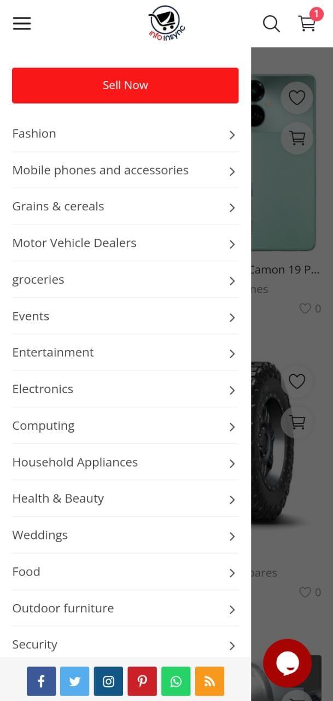The image size is (333, 701).
Task: Open the WhatsApp social link
Action: pos(176,681)
